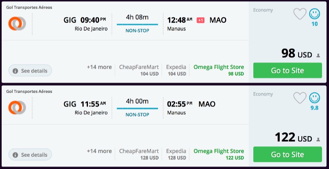Favorite the 122 USD flight with heart icon

(x=300, y=98)
